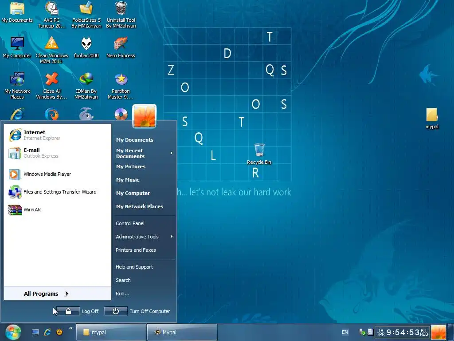The width and height of the screenshot is (454, 341).
Task: Open FolderSizes 5 desktop shortcut
Action: (86, 15)
